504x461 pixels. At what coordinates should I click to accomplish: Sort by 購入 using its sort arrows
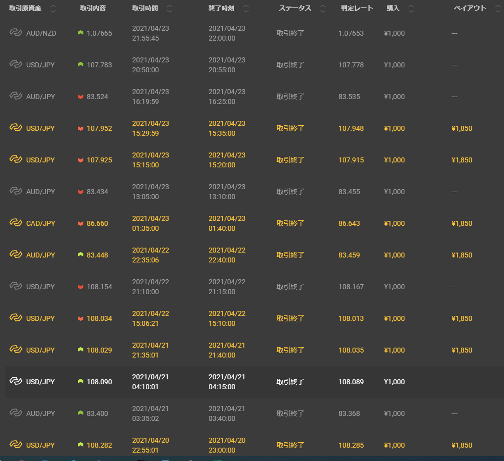[x=411, y=8]
